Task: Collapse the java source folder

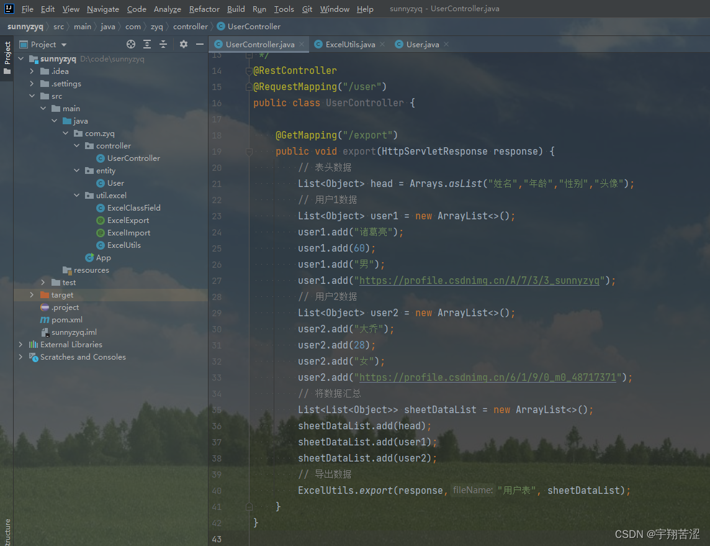Action: point(55,121)
